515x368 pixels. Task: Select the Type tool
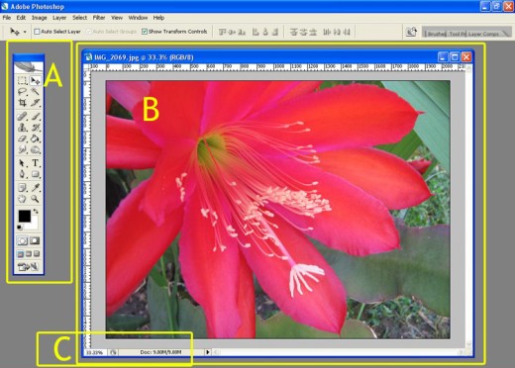pos(35,163)
